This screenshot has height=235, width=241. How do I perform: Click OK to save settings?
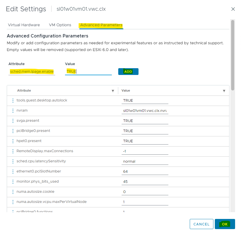pos(225,224)
